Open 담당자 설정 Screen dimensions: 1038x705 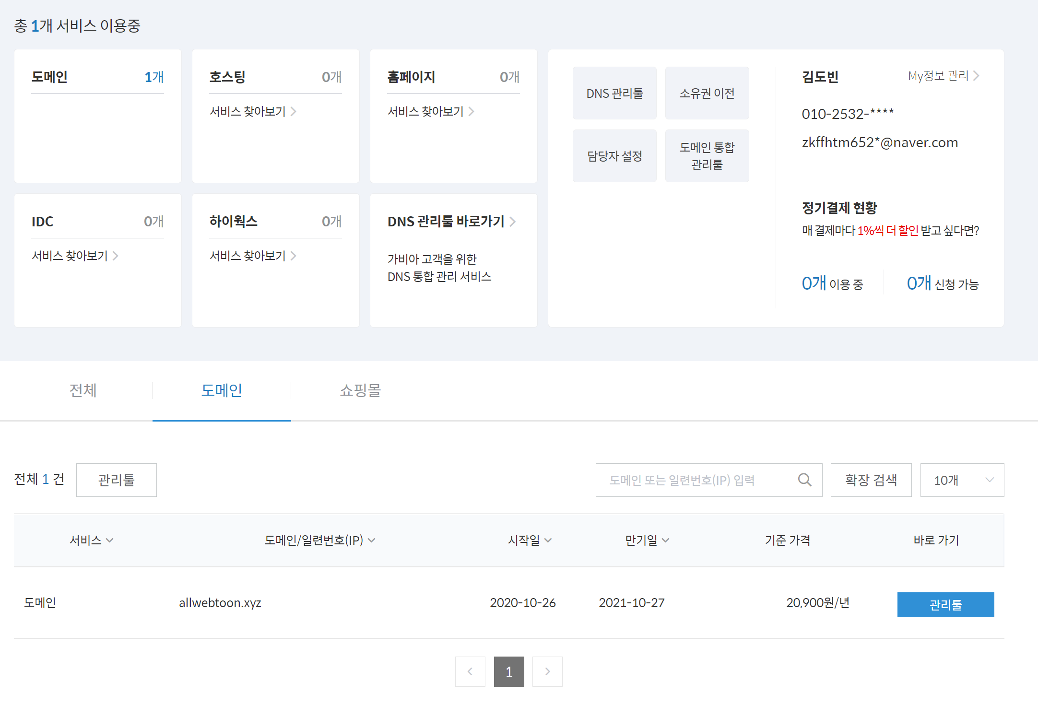coord(614,155)
